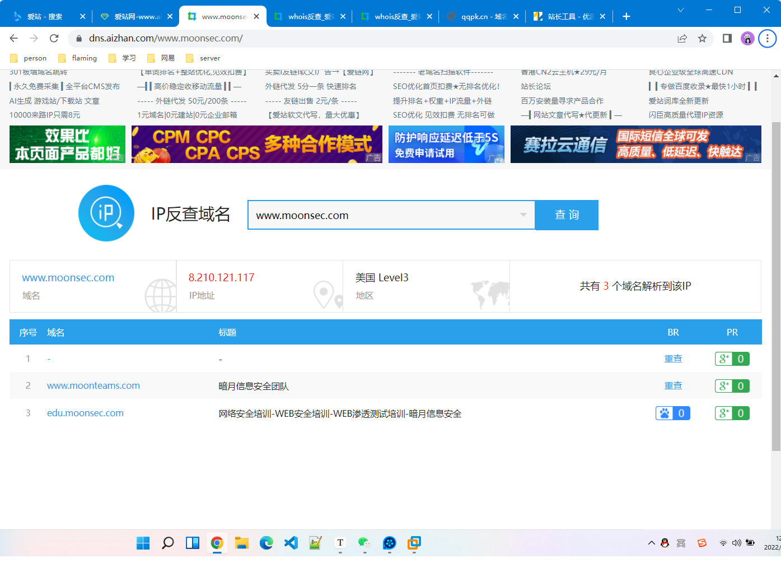
Task: Open the VMware icon in the taskbar
Action: click(x=414, y=543)
